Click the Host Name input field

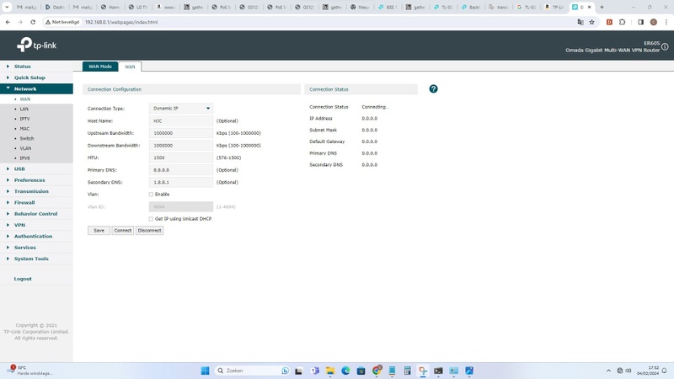click(x=181, y=120)
